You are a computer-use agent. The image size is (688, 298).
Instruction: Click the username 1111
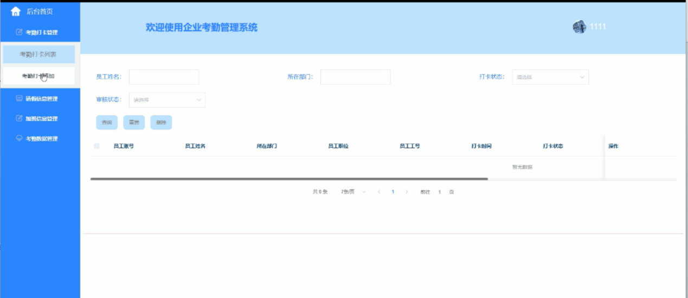click(x=597, y=27)
